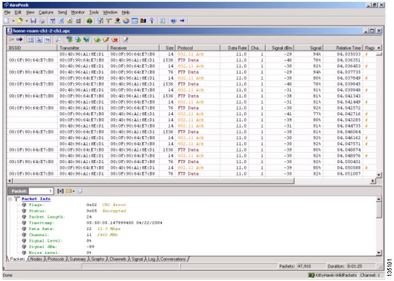
Task: Switch to the Nodes tab
Action: pyautogui.click(x=36, y=259)
